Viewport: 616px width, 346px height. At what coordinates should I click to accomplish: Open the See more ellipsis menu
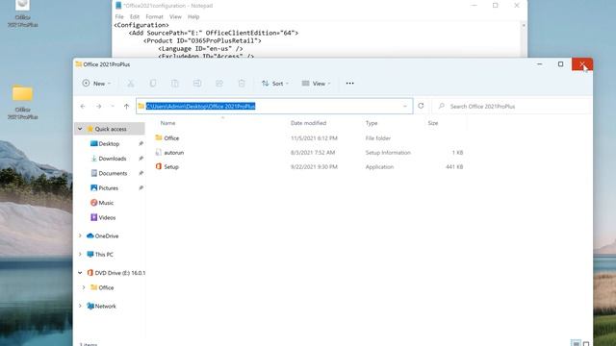coord(349,84)
